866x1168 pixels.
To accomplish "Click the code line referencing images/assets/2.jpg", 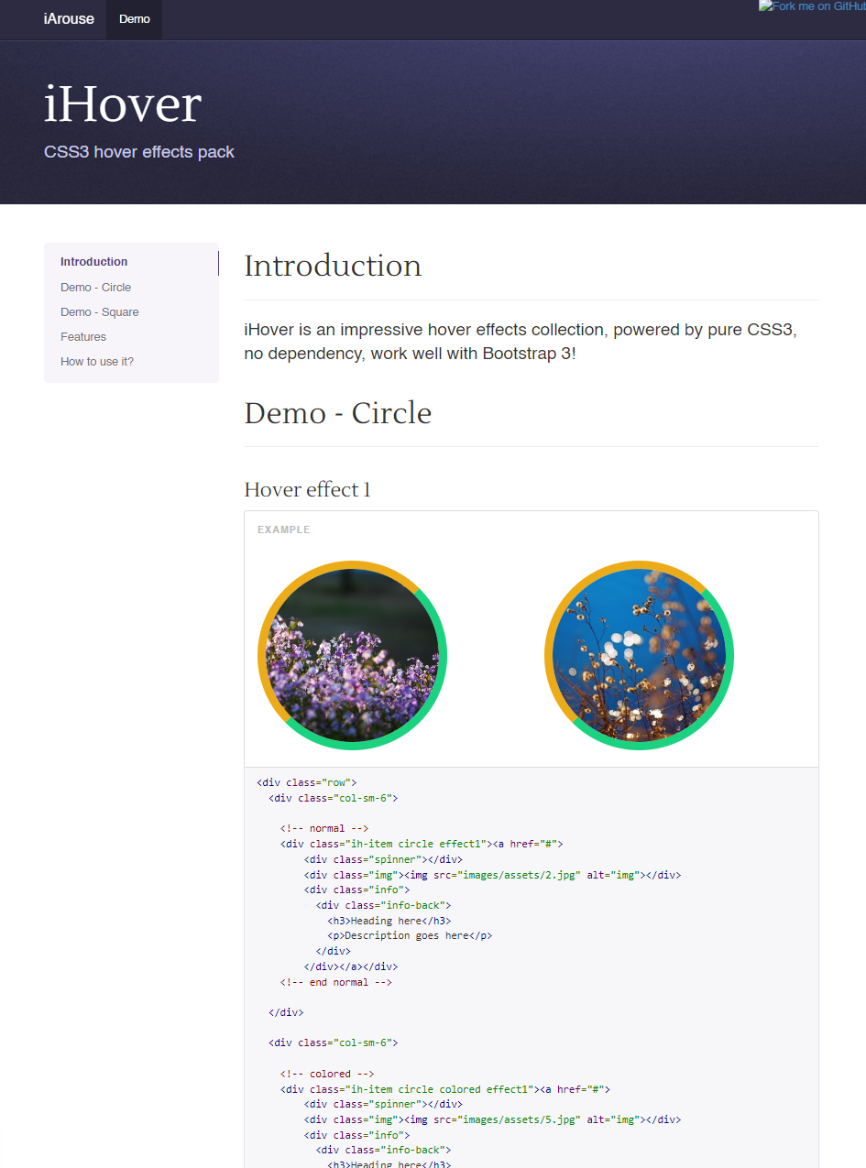I will pos(492,875).
